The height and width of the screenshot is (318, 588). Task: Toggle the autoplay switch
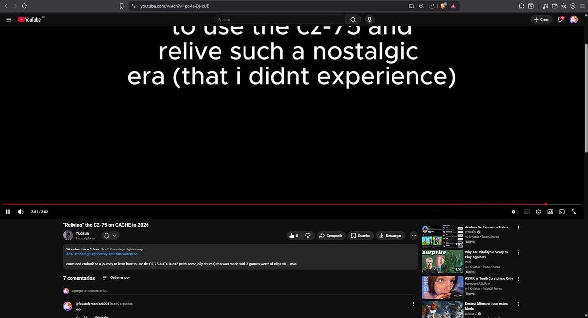(514, 212)
